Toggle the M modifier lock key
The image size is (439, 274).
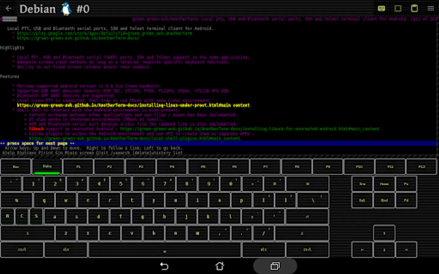7,216
